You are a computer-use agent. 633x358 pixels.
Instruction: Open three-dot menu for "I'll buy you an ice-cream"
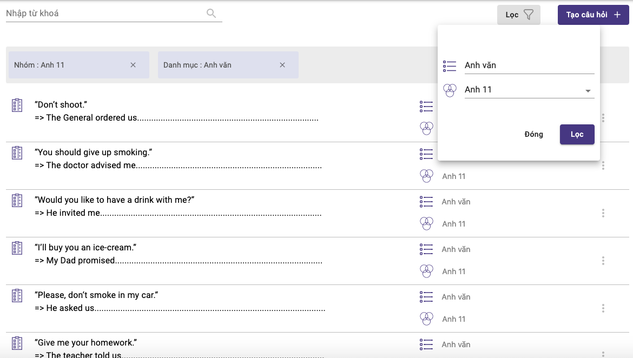603,261
